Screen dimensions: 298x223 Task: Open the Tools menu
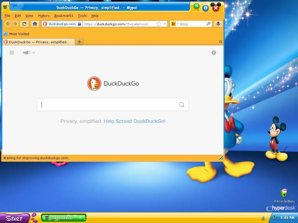tap(82, 16)
